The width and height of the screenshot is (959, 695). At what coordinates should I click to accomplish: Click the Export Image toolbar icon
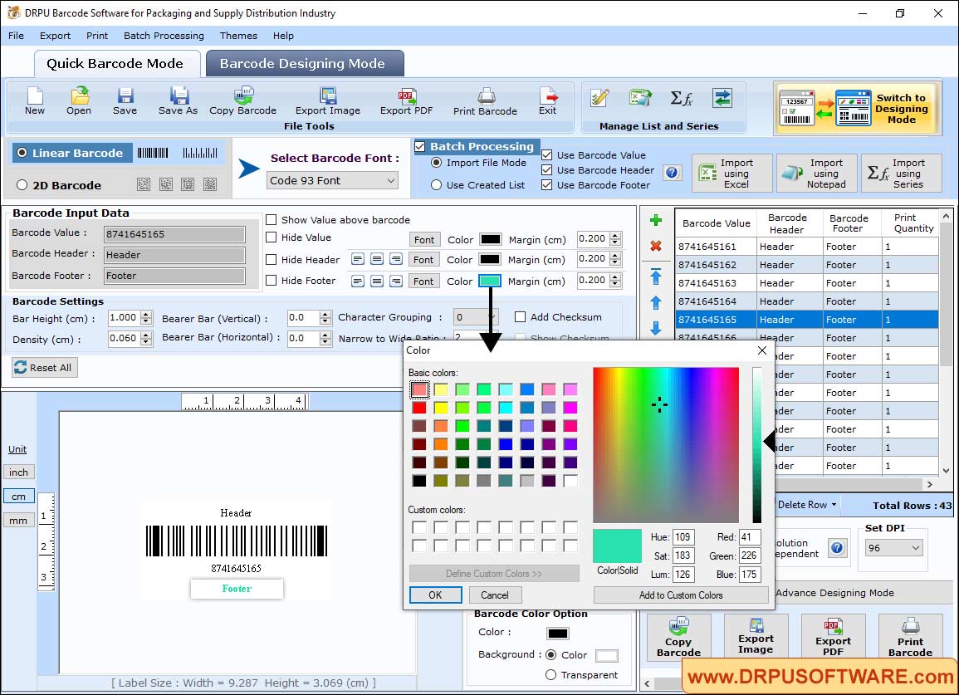pyautogui.click(x=328, y=96)
